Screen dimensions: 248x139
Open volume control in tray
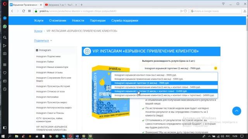[x=222, y=136]
